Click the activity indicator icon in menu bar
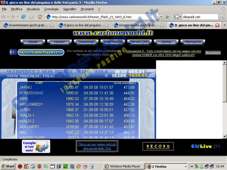The height and width of the screenshot is (170, 227). point(223,9)
